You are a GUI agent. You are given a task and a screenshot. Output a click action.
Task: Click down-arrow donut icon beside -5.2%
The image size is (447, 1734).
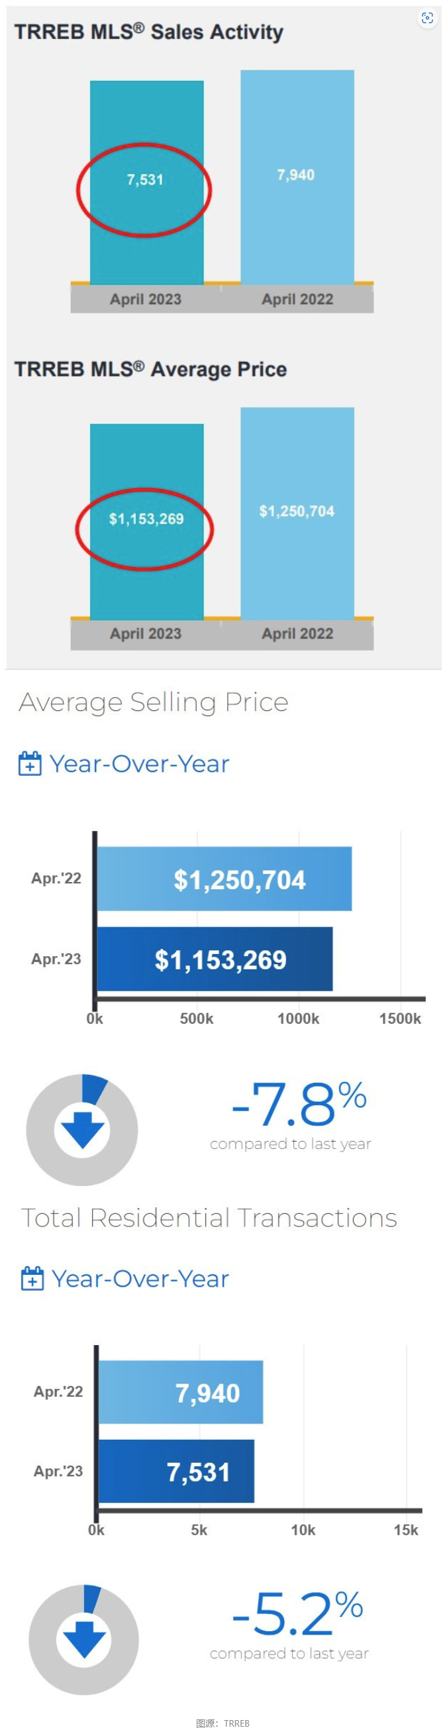(83, 1639)
